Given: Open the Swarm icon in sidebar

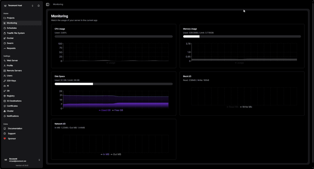Looking at the screenshot, I should coord(5,43).
